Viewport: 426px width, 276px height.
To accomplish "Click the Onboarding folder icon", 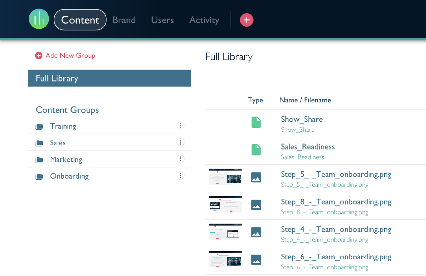I will (x=39, y=176).
